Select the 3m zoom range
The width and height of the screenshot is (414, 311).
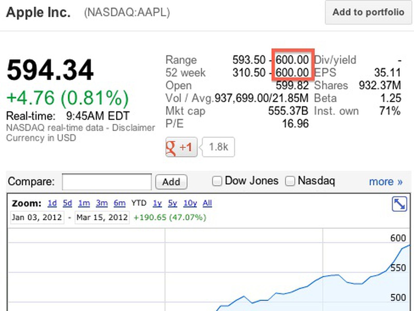coord(102,203)
